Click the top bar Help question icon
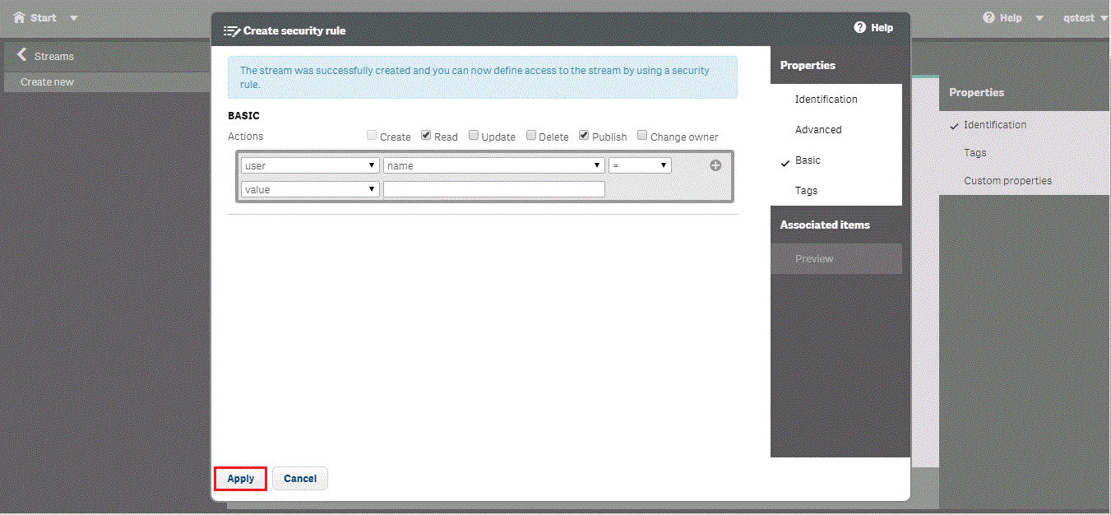 point(988,17)
